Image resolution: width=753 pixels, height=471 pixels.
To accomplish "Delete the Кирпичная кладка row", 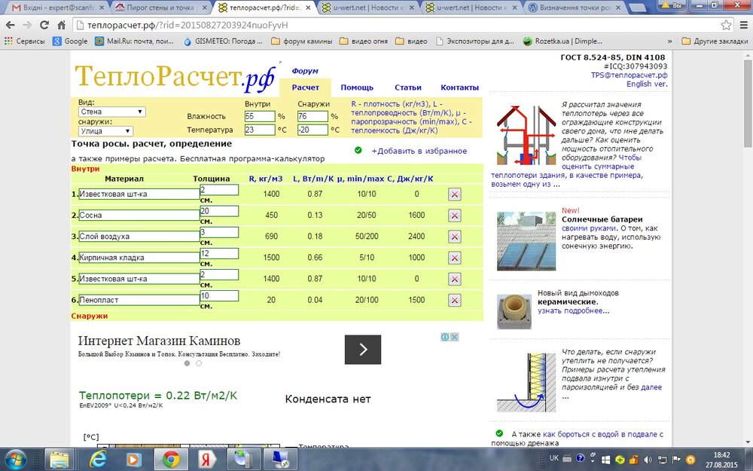I will pyautogui.click(x=454, y=257).
